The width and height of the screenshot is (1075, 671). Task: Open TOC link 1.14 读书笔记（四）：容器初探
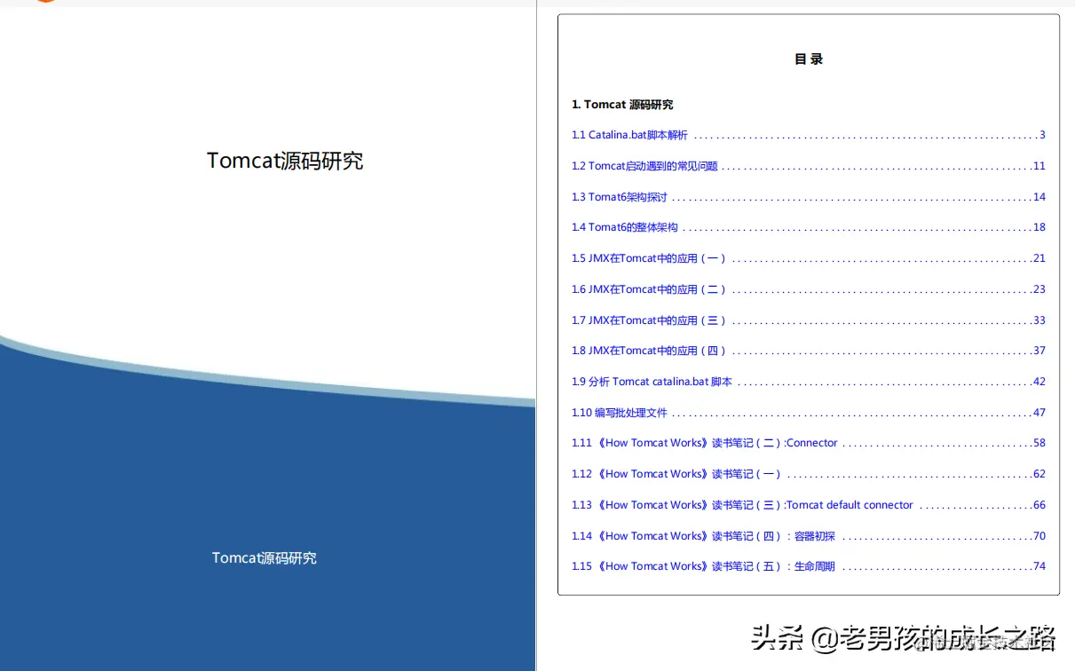[x=704, y=536]
